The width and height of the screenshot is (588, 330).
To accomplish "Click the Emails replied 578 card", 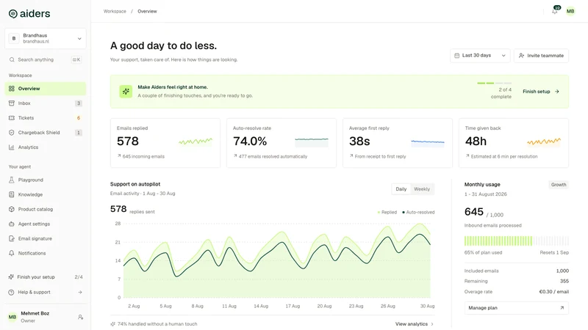I will pos(165,143).
